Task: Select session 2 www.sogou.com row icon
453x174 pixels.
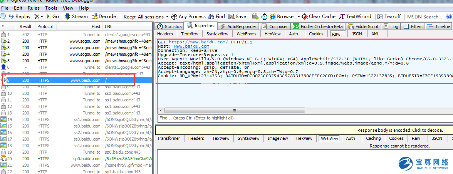Action: pos(4,41)
